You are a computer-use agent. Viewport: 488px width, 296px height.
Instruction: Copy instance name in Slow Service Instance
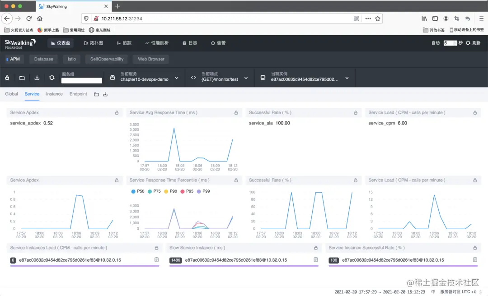pyautogui.click(x=315, y=259)
